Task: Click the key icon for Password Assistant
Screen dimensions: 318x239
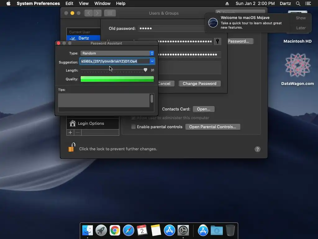Action: pos(217,41)
